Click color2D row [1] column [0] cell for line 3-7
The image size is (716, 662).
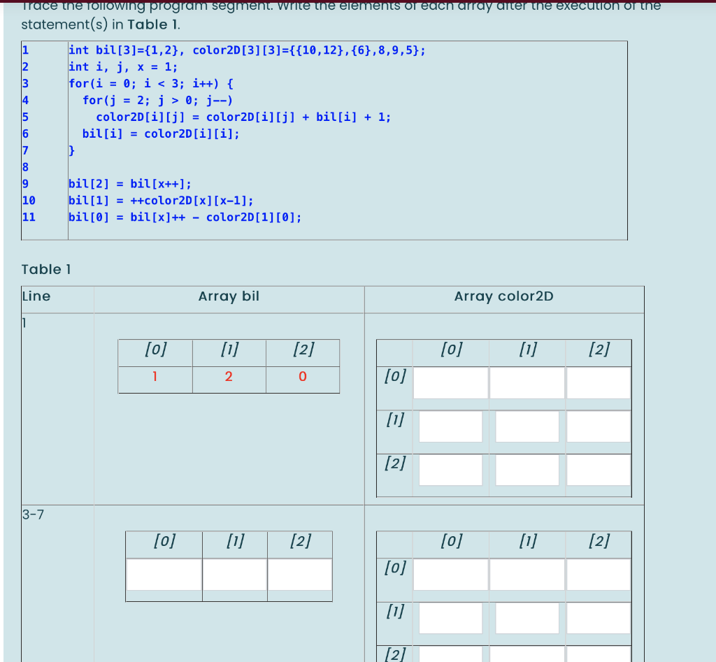pos(450,618)
